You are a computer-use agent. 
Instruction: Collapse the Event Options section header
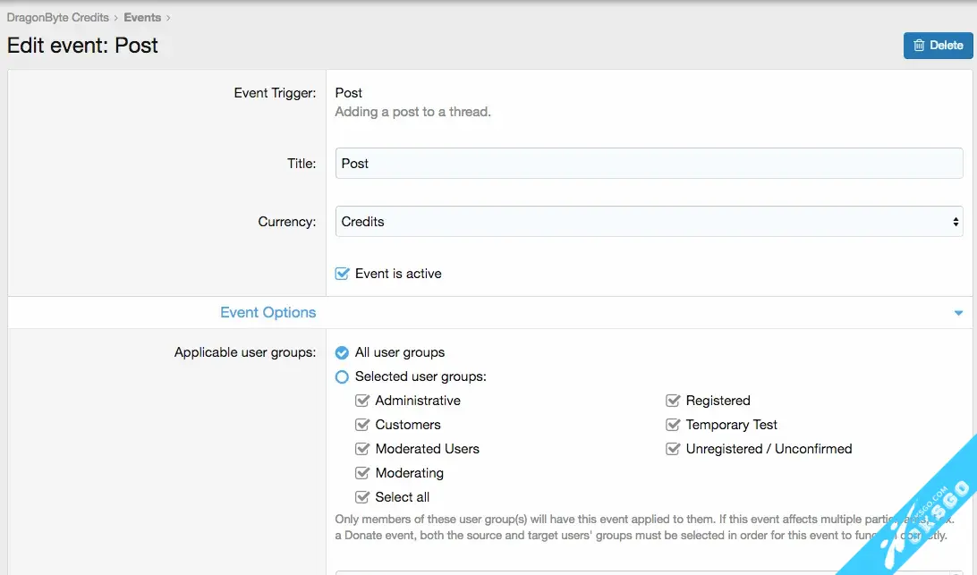(x=268, y=313)
